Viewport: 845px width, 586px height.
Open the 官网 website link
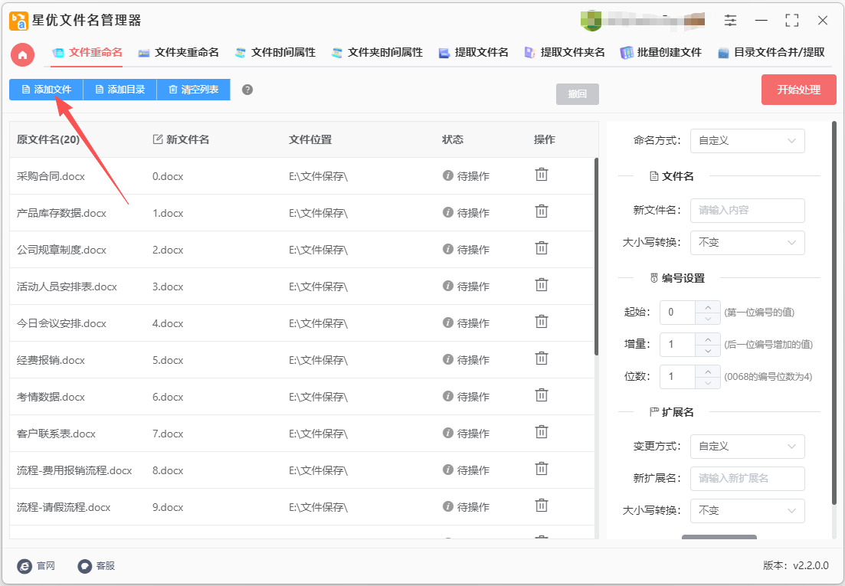37,566
